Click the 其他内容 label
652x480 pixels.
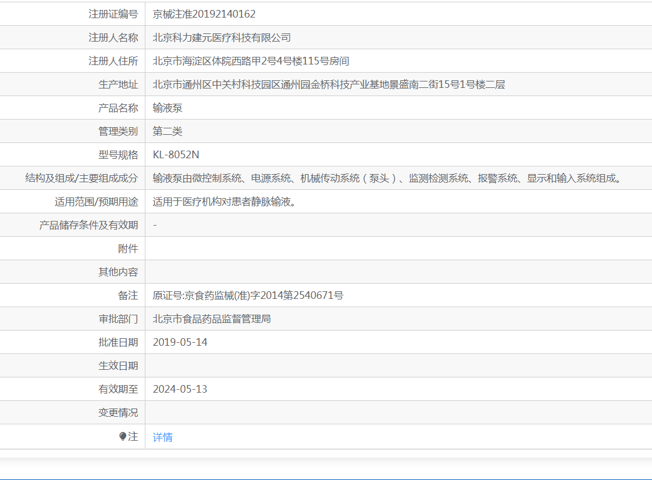point(118,272)
